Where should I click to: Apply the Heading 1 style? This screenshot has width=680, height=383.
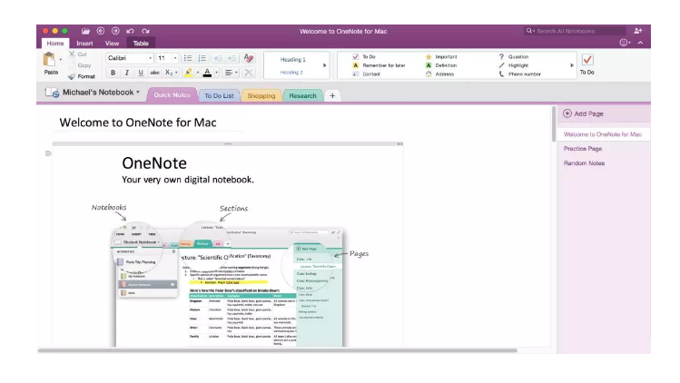coord(292,59)
